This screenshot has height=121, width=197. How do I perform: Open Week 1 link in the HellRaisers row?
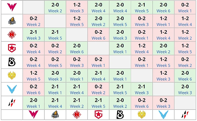33,107
